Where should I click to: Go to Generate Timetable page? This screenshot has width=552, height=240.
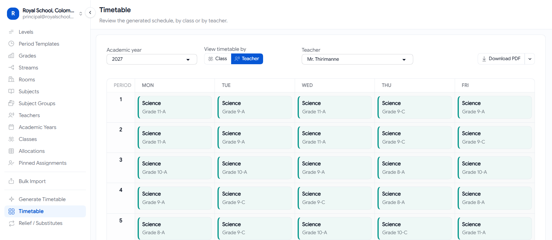(45, 199)
